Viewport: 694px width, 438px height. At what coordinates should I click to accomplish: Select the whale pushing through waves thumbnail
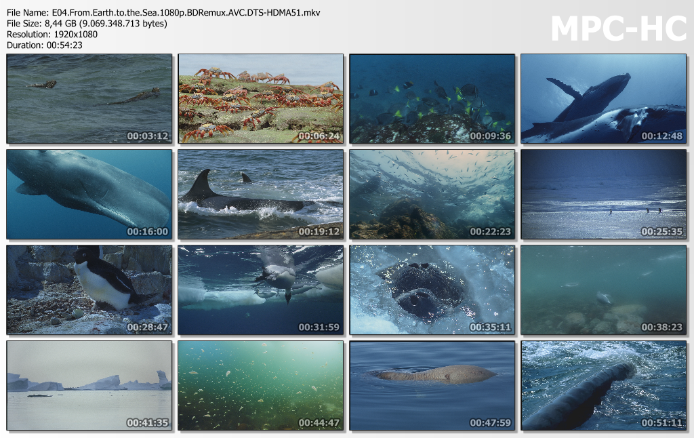604,385
